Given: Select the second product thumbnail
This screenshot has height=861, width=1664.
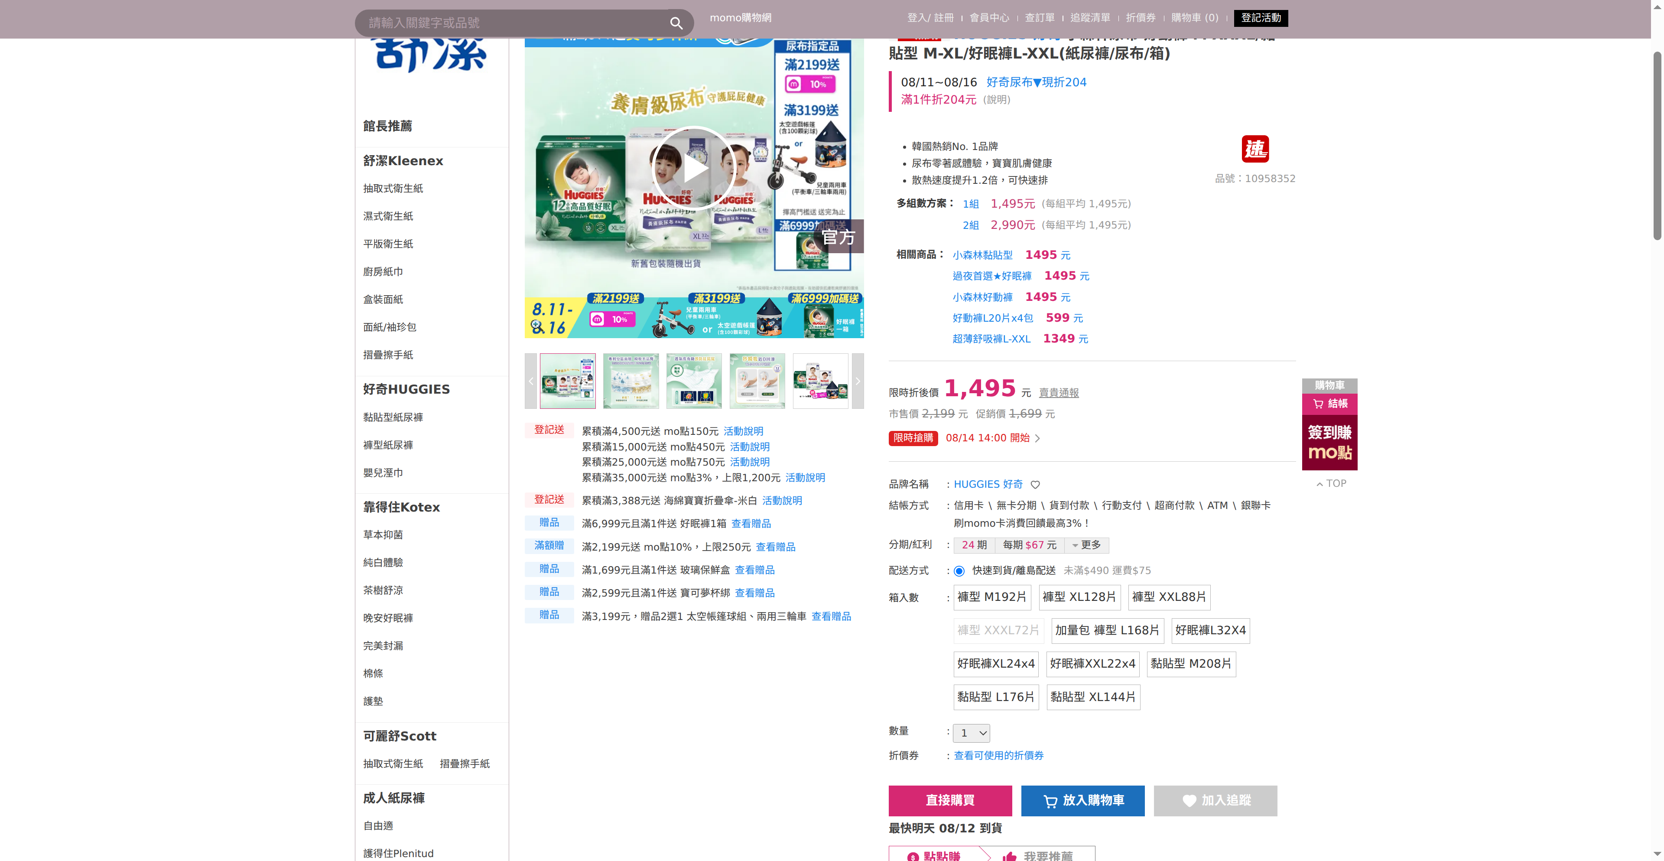Looking at the screenshot, I should click(x=631, y=382).
